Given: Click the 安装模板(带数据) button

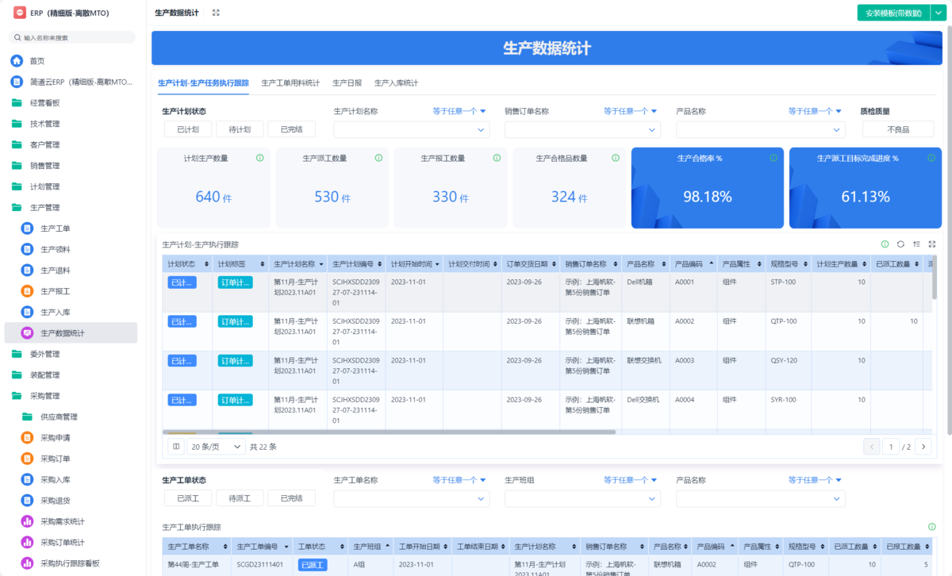Looking at the screenshot, I should pyautogui.click(x=893, y=13).
